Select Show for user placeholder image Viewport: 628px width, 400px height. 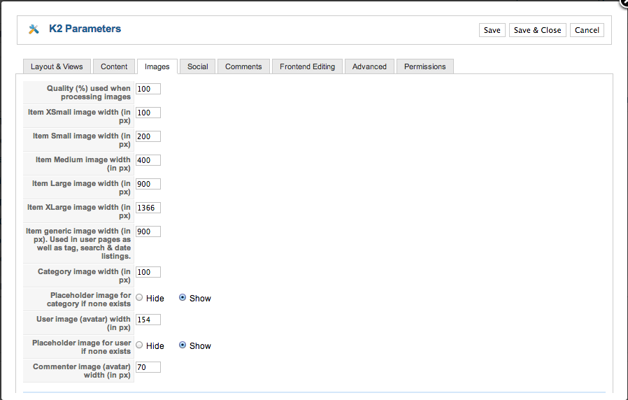pos(183,345)
